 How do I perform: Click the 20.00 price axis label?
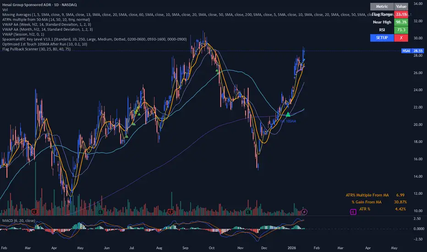click(418, 125)
